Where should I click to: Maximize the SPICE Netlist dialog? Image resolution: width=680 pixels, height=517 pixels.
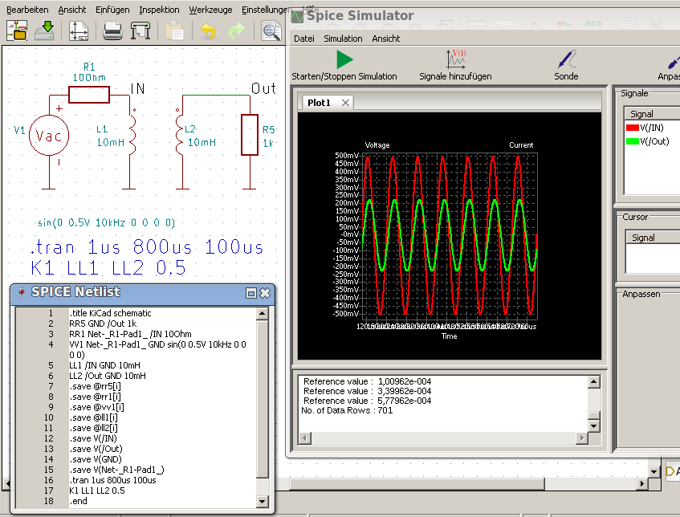[x=251, y=293]
